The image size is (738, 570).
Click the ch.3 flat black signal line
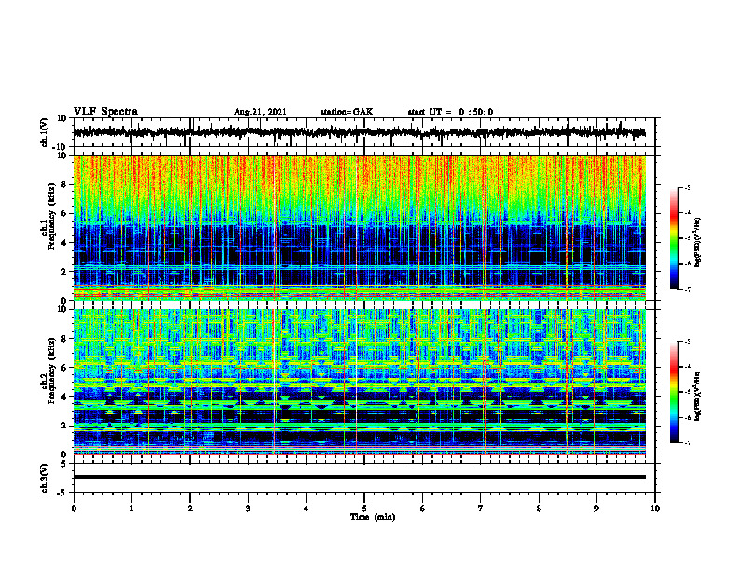click(x=359, y=477)
